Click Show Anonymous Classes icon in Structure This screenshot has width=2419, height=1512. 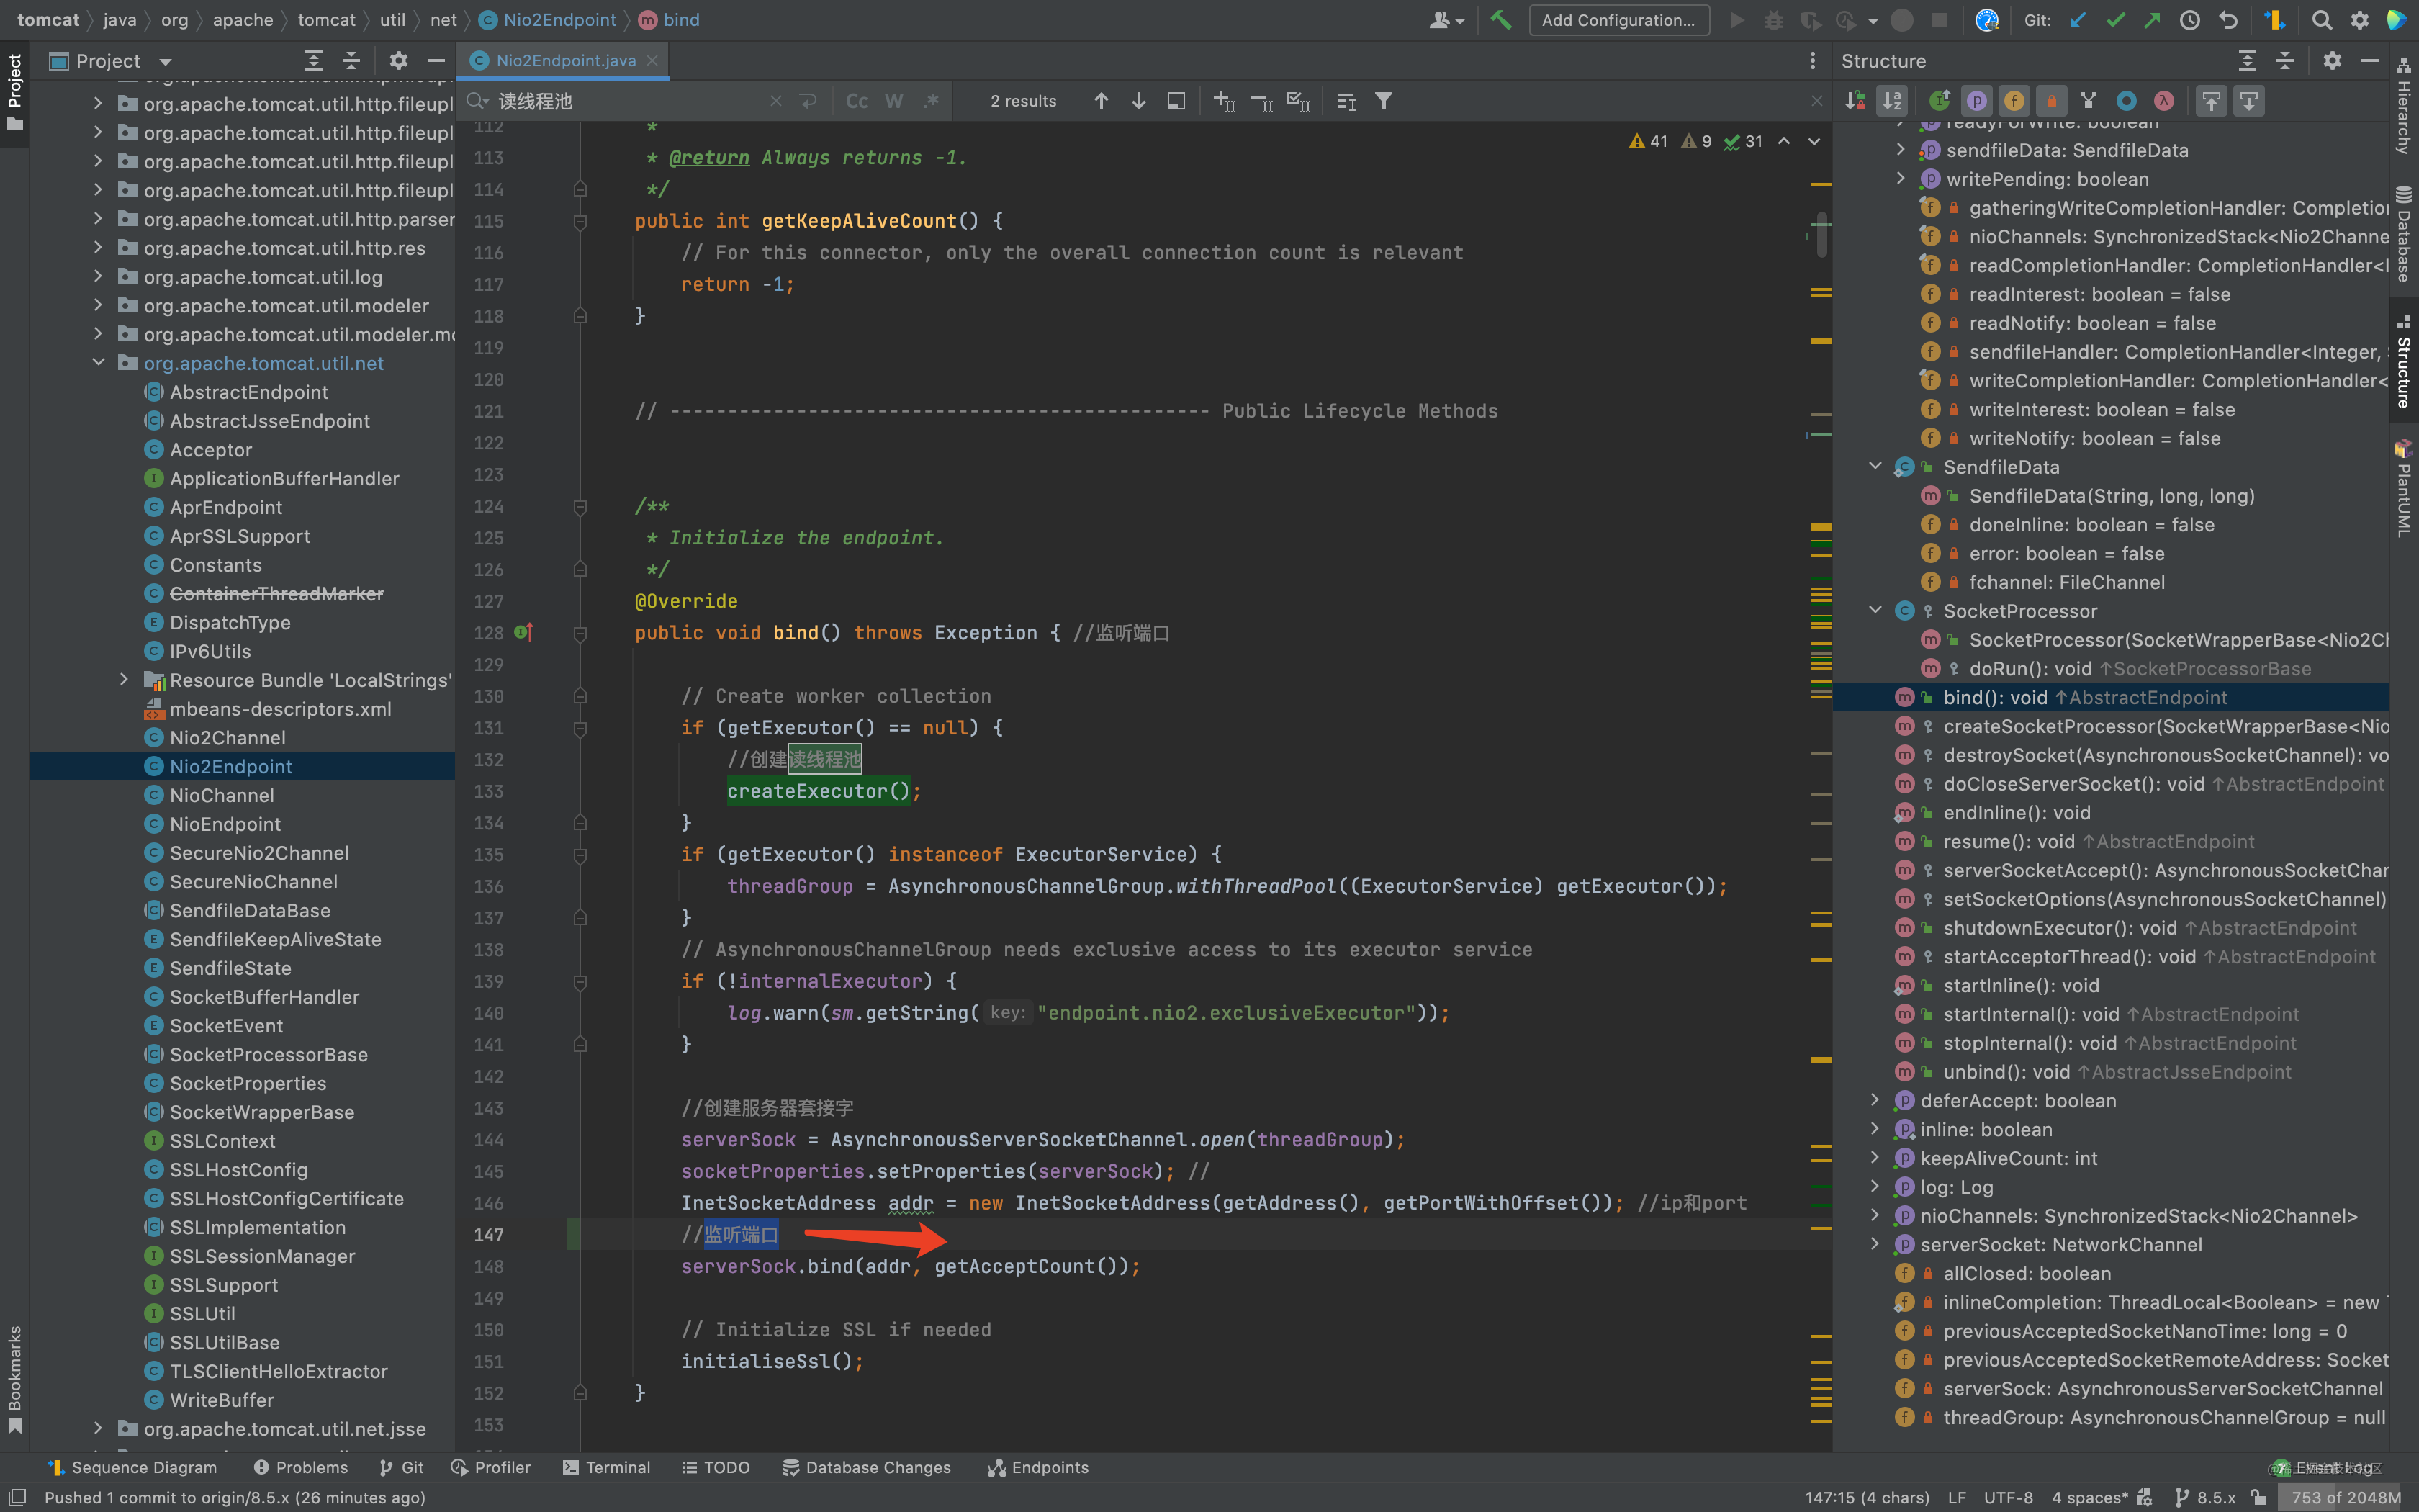coord(2126,101)
